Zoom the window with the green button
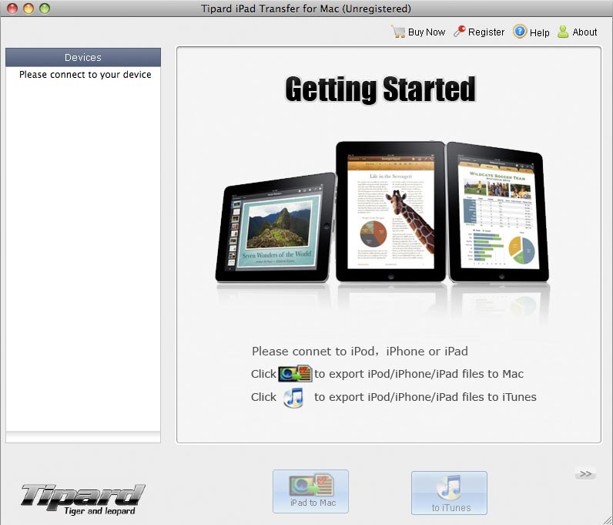The height and width of the screenshot is (525, 613). click(45, 8)
